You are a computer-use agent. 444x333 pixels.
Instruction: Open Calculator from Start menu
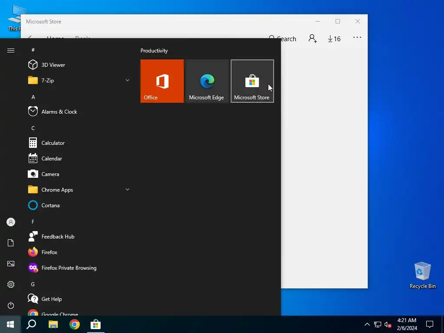79,143
